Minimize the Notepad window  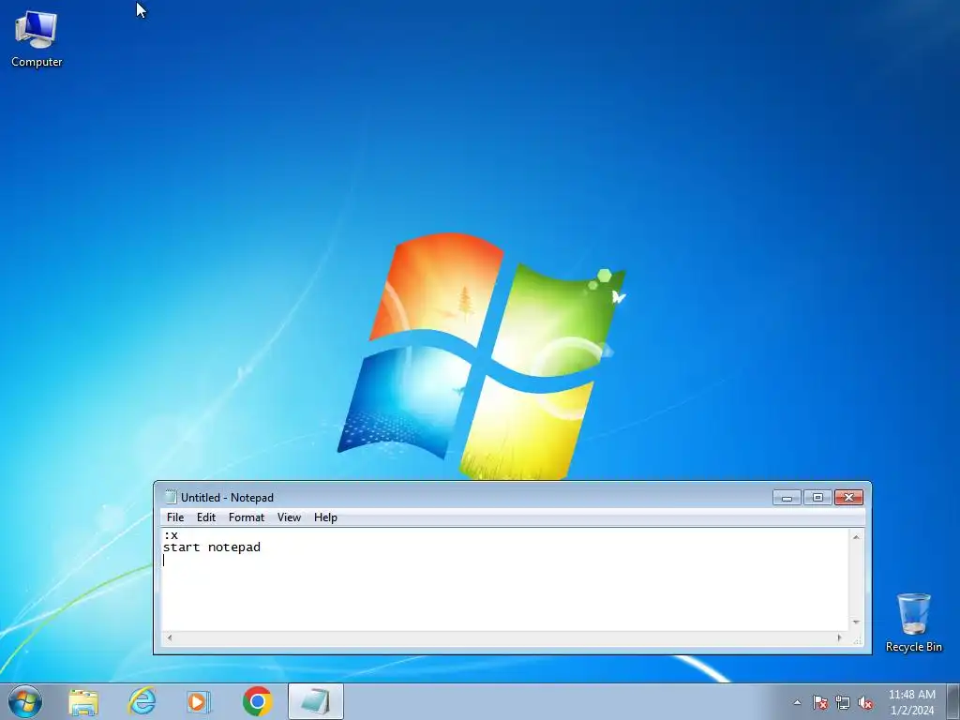(x=787, y=497)
